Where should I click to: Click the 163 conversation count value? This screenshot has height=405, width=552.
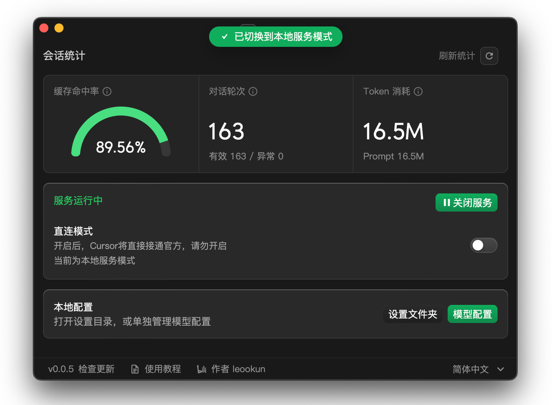tap(226, 132)
